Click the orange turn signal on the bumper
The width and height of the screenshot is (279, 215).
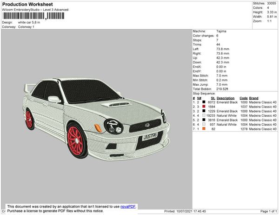98,127
